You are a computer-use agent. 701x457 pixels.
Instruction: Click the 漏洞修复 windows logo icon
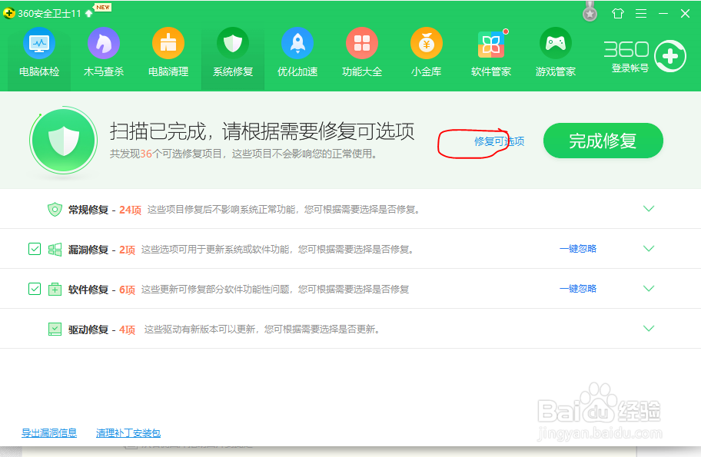[x=55, y=250]
